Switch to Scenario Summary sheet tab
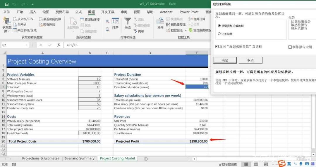The image size is (316, 167). point(80,158)
